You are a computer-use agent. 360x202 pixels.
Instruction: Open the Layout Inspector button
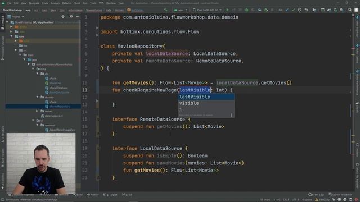click(340, 195)
